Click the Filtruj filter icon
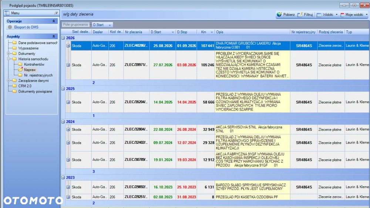Image resolution: width=370 pixels, height=208 pixels. [300, 15]
